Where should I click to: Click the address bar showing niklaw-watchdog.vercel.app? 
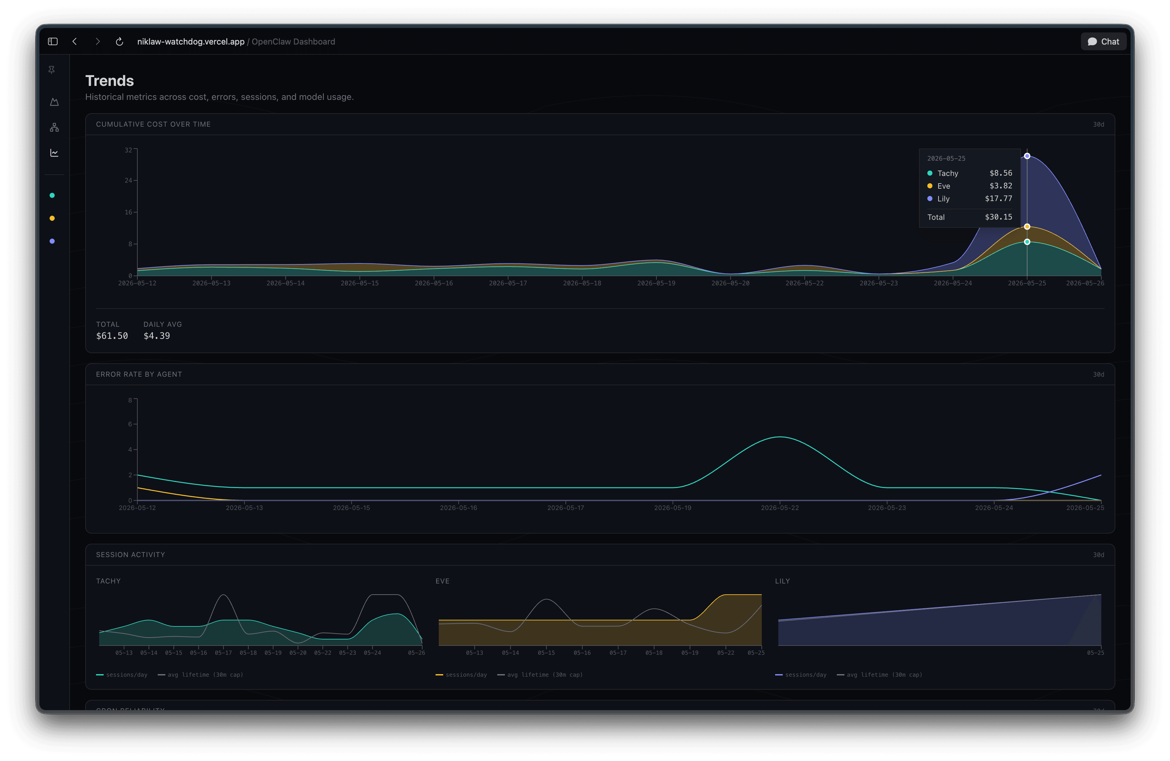[236, 42]
